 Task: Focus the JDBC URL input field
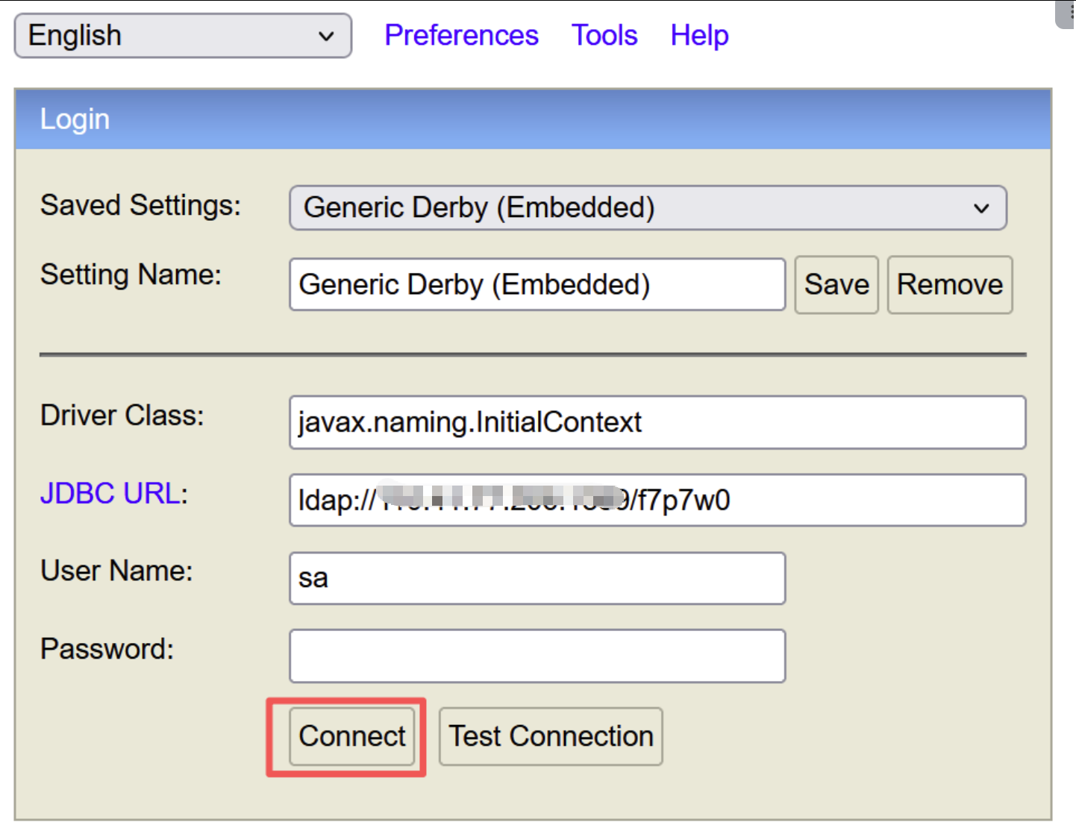tap(657, 500)
